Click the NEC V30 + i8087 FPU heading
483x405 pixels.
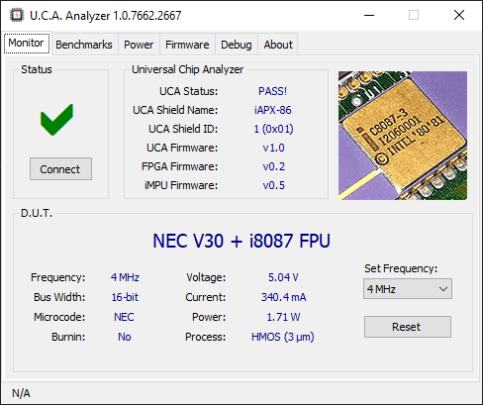[241, 241]
